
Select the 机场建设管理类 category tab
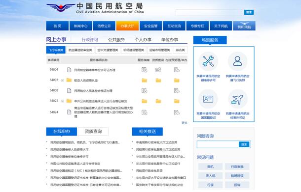[134, 50]
